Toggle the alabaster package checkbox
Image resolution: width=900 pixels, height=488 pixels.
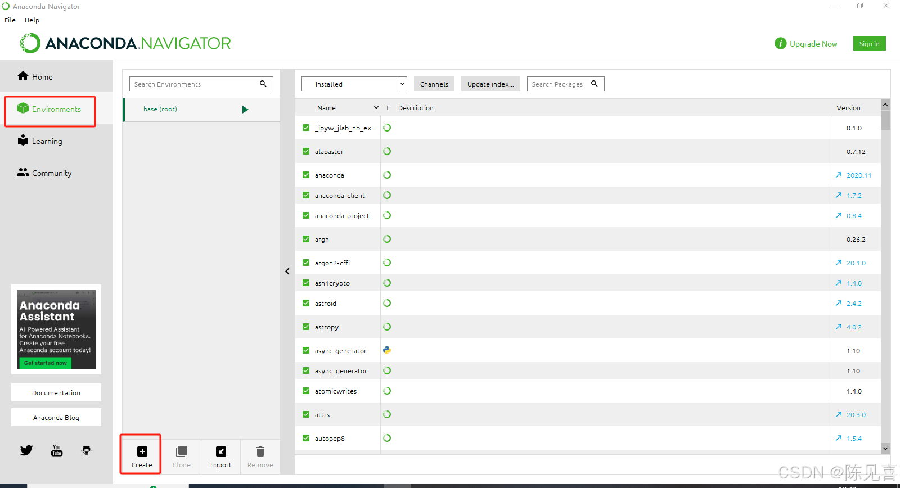click(306, 151)
